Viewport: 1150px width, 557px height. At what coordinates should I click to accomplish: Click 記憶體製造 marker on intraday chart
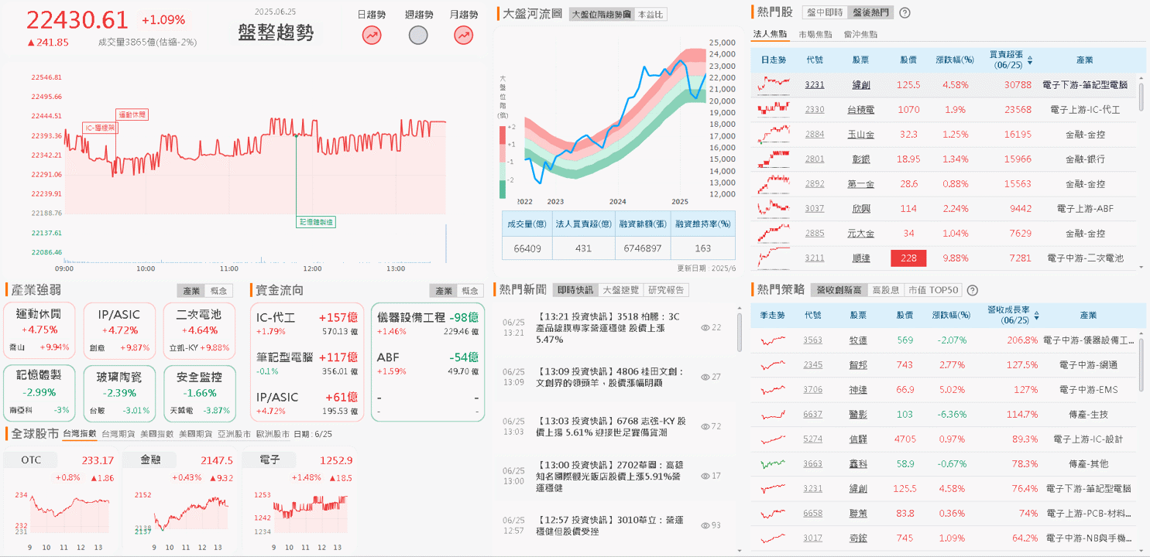[316, 222]
